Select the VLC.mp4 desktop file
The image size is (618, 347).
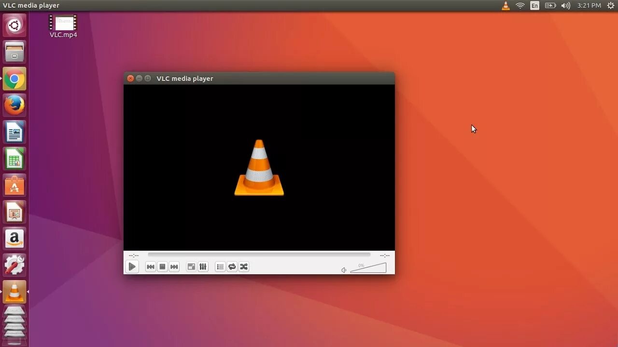63,27
